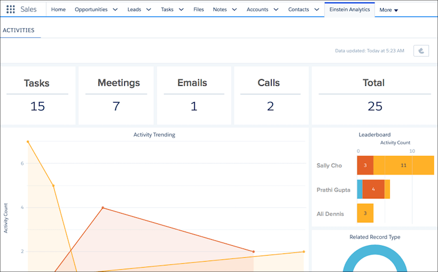This screenshot has width=438, height=272.
Task: Expand the Contacts dropdown chevron
Action: [x=316, y=9]
